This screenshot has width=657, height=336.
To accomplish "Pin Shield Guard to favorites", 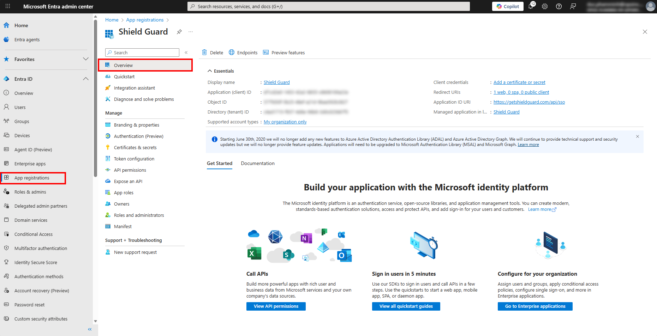I will [x=179, y=32].
